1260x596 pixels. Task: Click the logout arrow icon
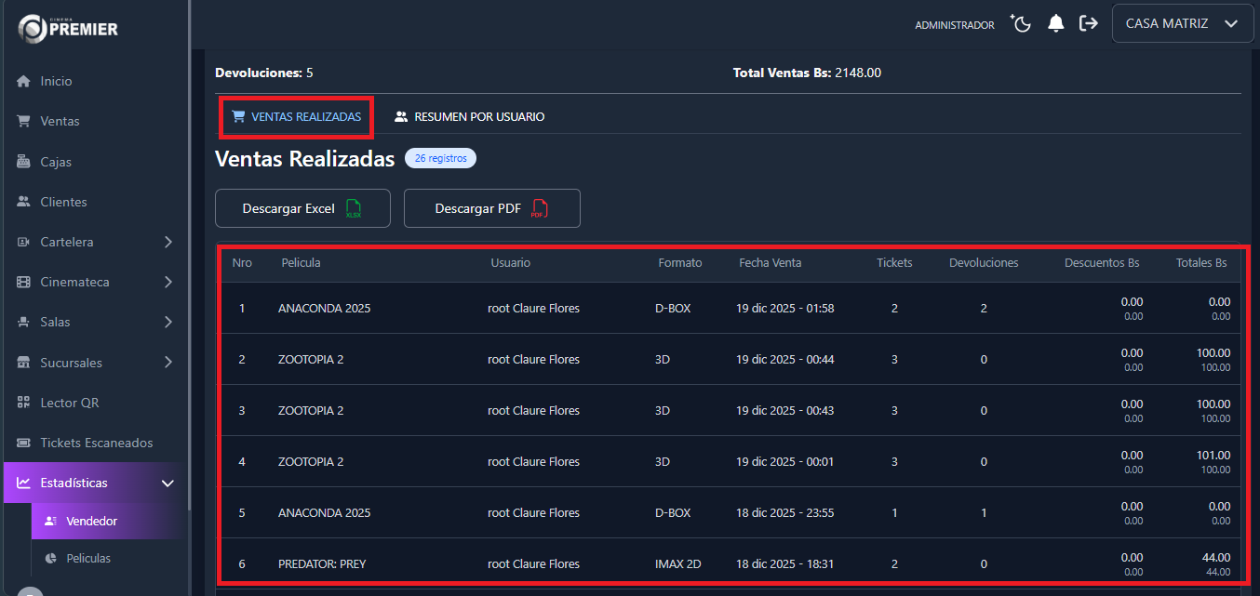tap(1088, 24)
